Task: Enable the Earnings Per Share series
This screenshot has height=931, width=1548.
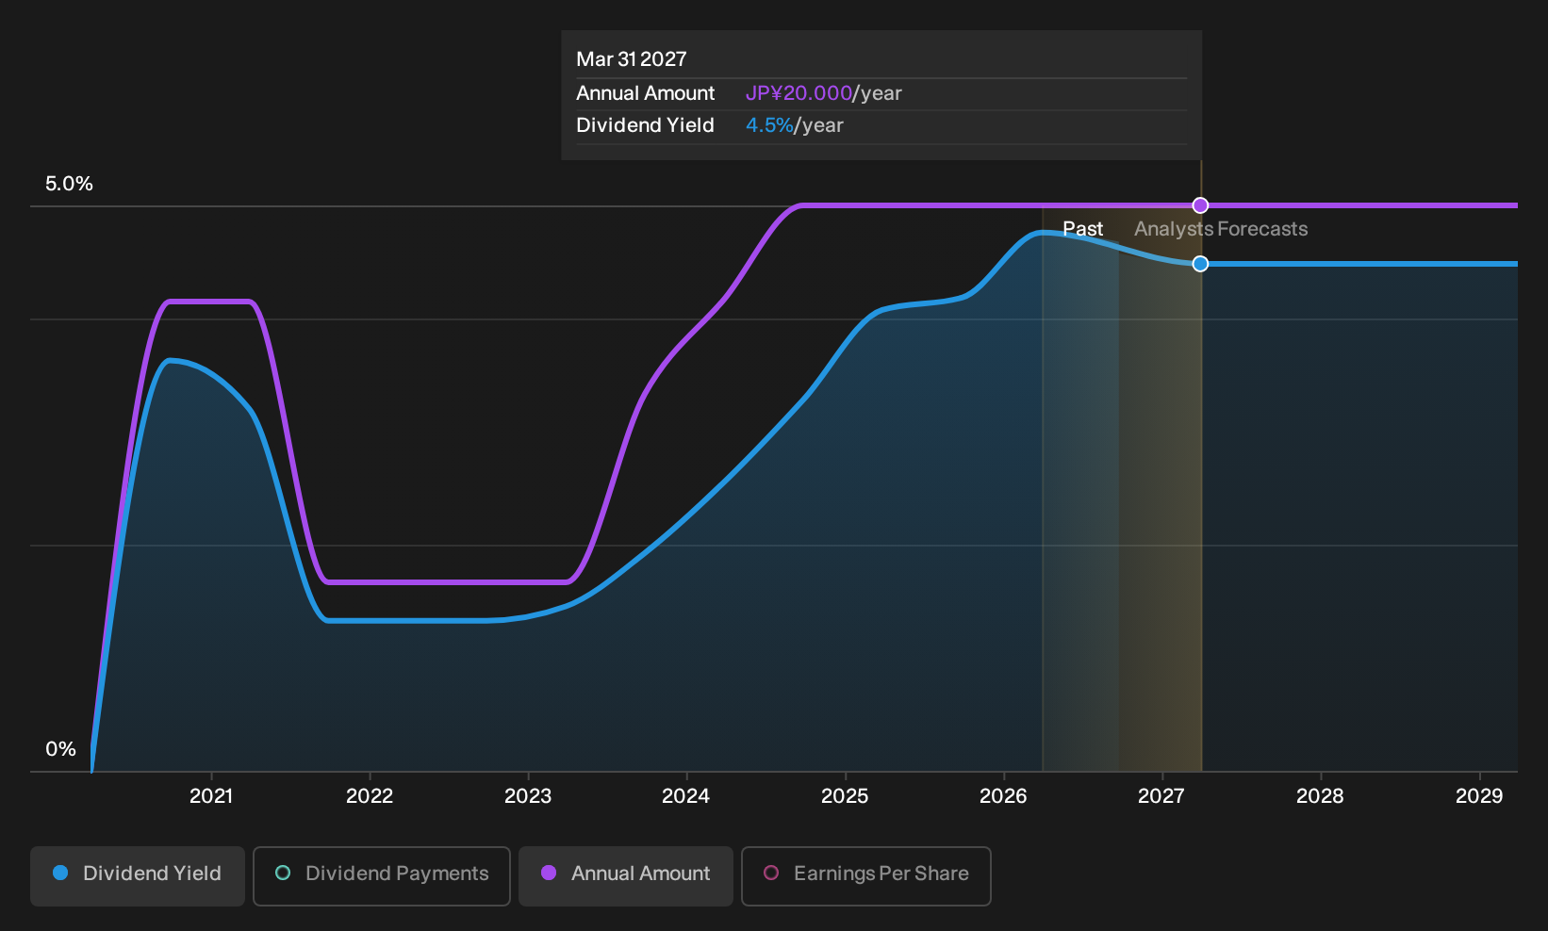Action: (x=866, y=876)
